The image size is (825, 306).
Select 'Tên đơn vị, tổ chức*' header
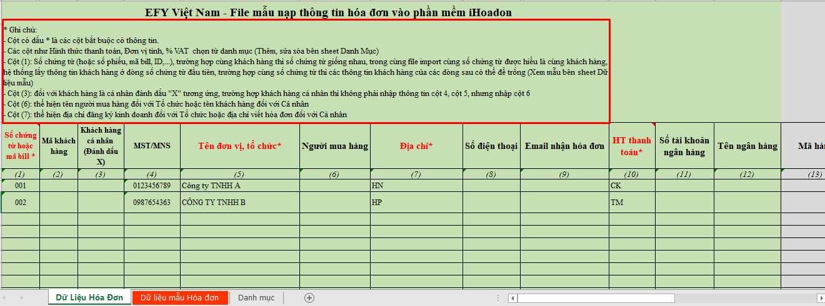click(x=240, y=146)
